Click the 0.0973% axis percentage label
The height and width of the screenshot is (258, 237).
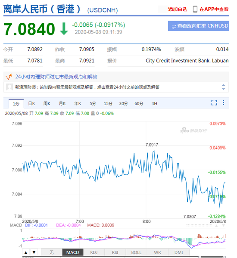pyautogui.click(x=218, y=124)
